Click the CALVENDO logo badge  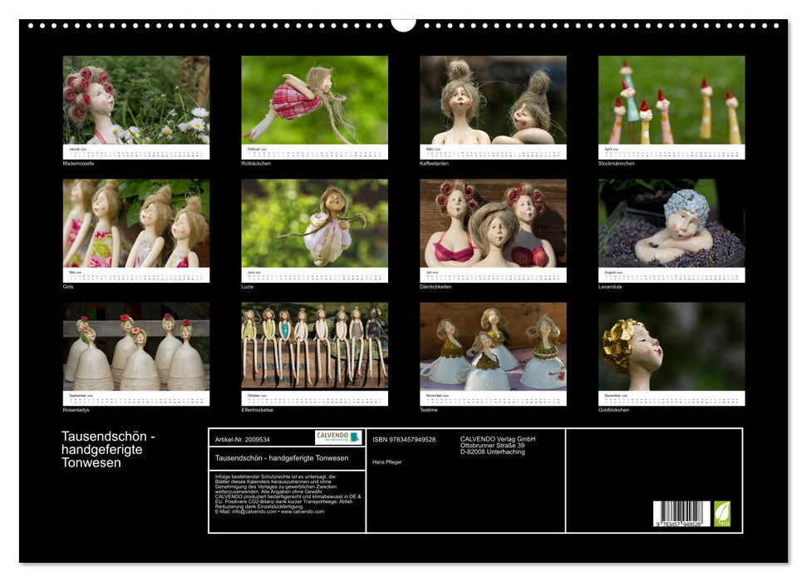(x=338, y=437)
